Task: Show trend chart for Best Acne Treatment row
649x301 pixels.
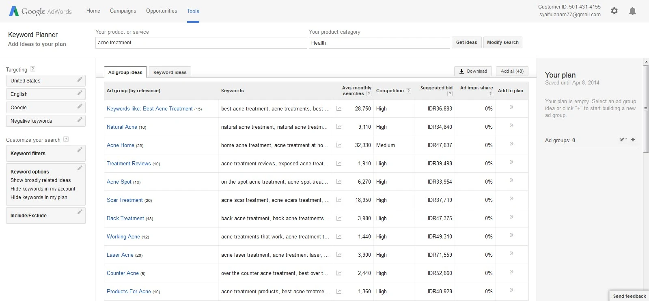Action: pos(339,109)
